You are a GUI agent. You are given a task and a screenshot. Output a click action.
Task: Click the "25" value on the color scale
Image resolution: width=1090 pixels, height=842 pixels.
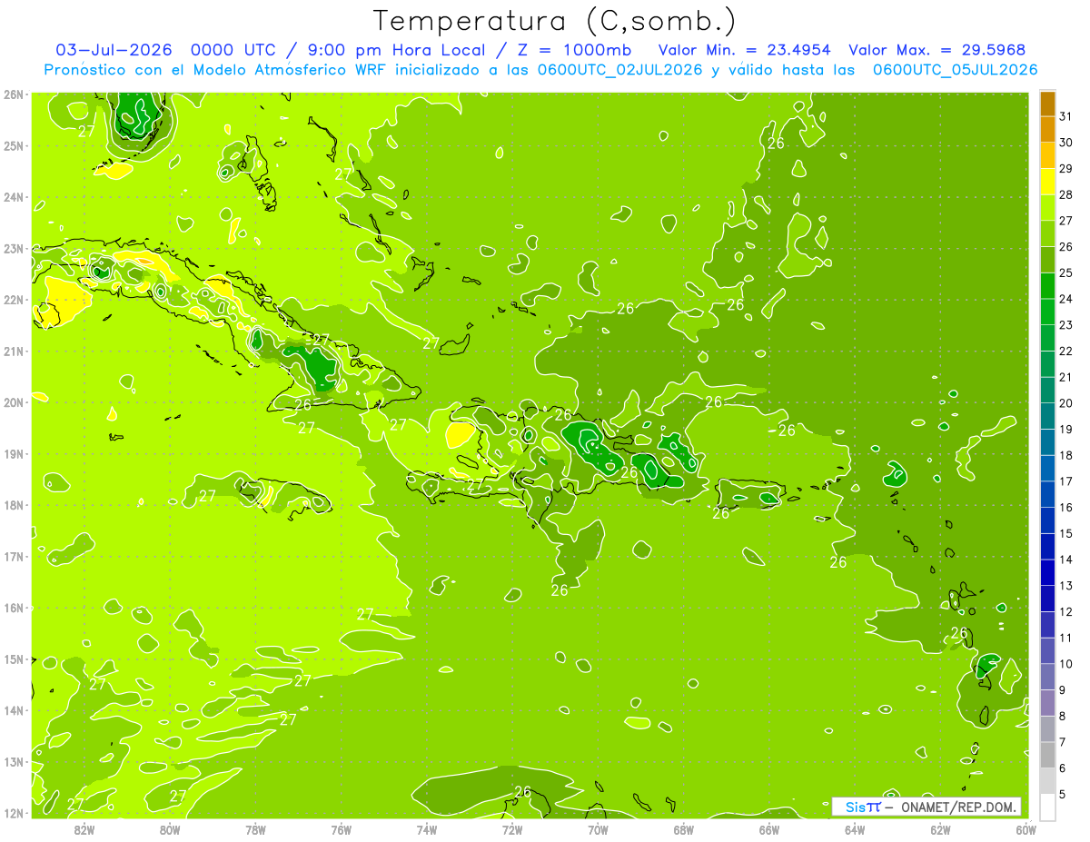click(x=1065, y=272)
